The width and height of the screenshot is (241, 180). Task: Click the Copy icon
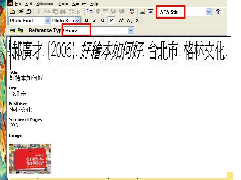pyautogui.click(x=47, y=11)
